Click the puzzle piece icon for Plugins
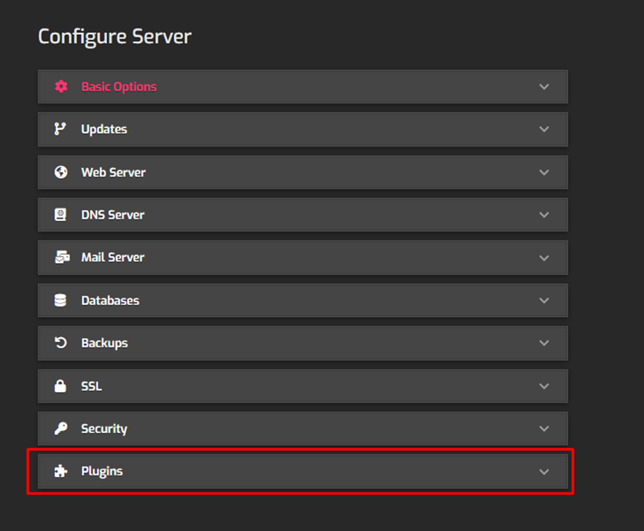Viewport: 644px width, 531px height. click(61, 471)
